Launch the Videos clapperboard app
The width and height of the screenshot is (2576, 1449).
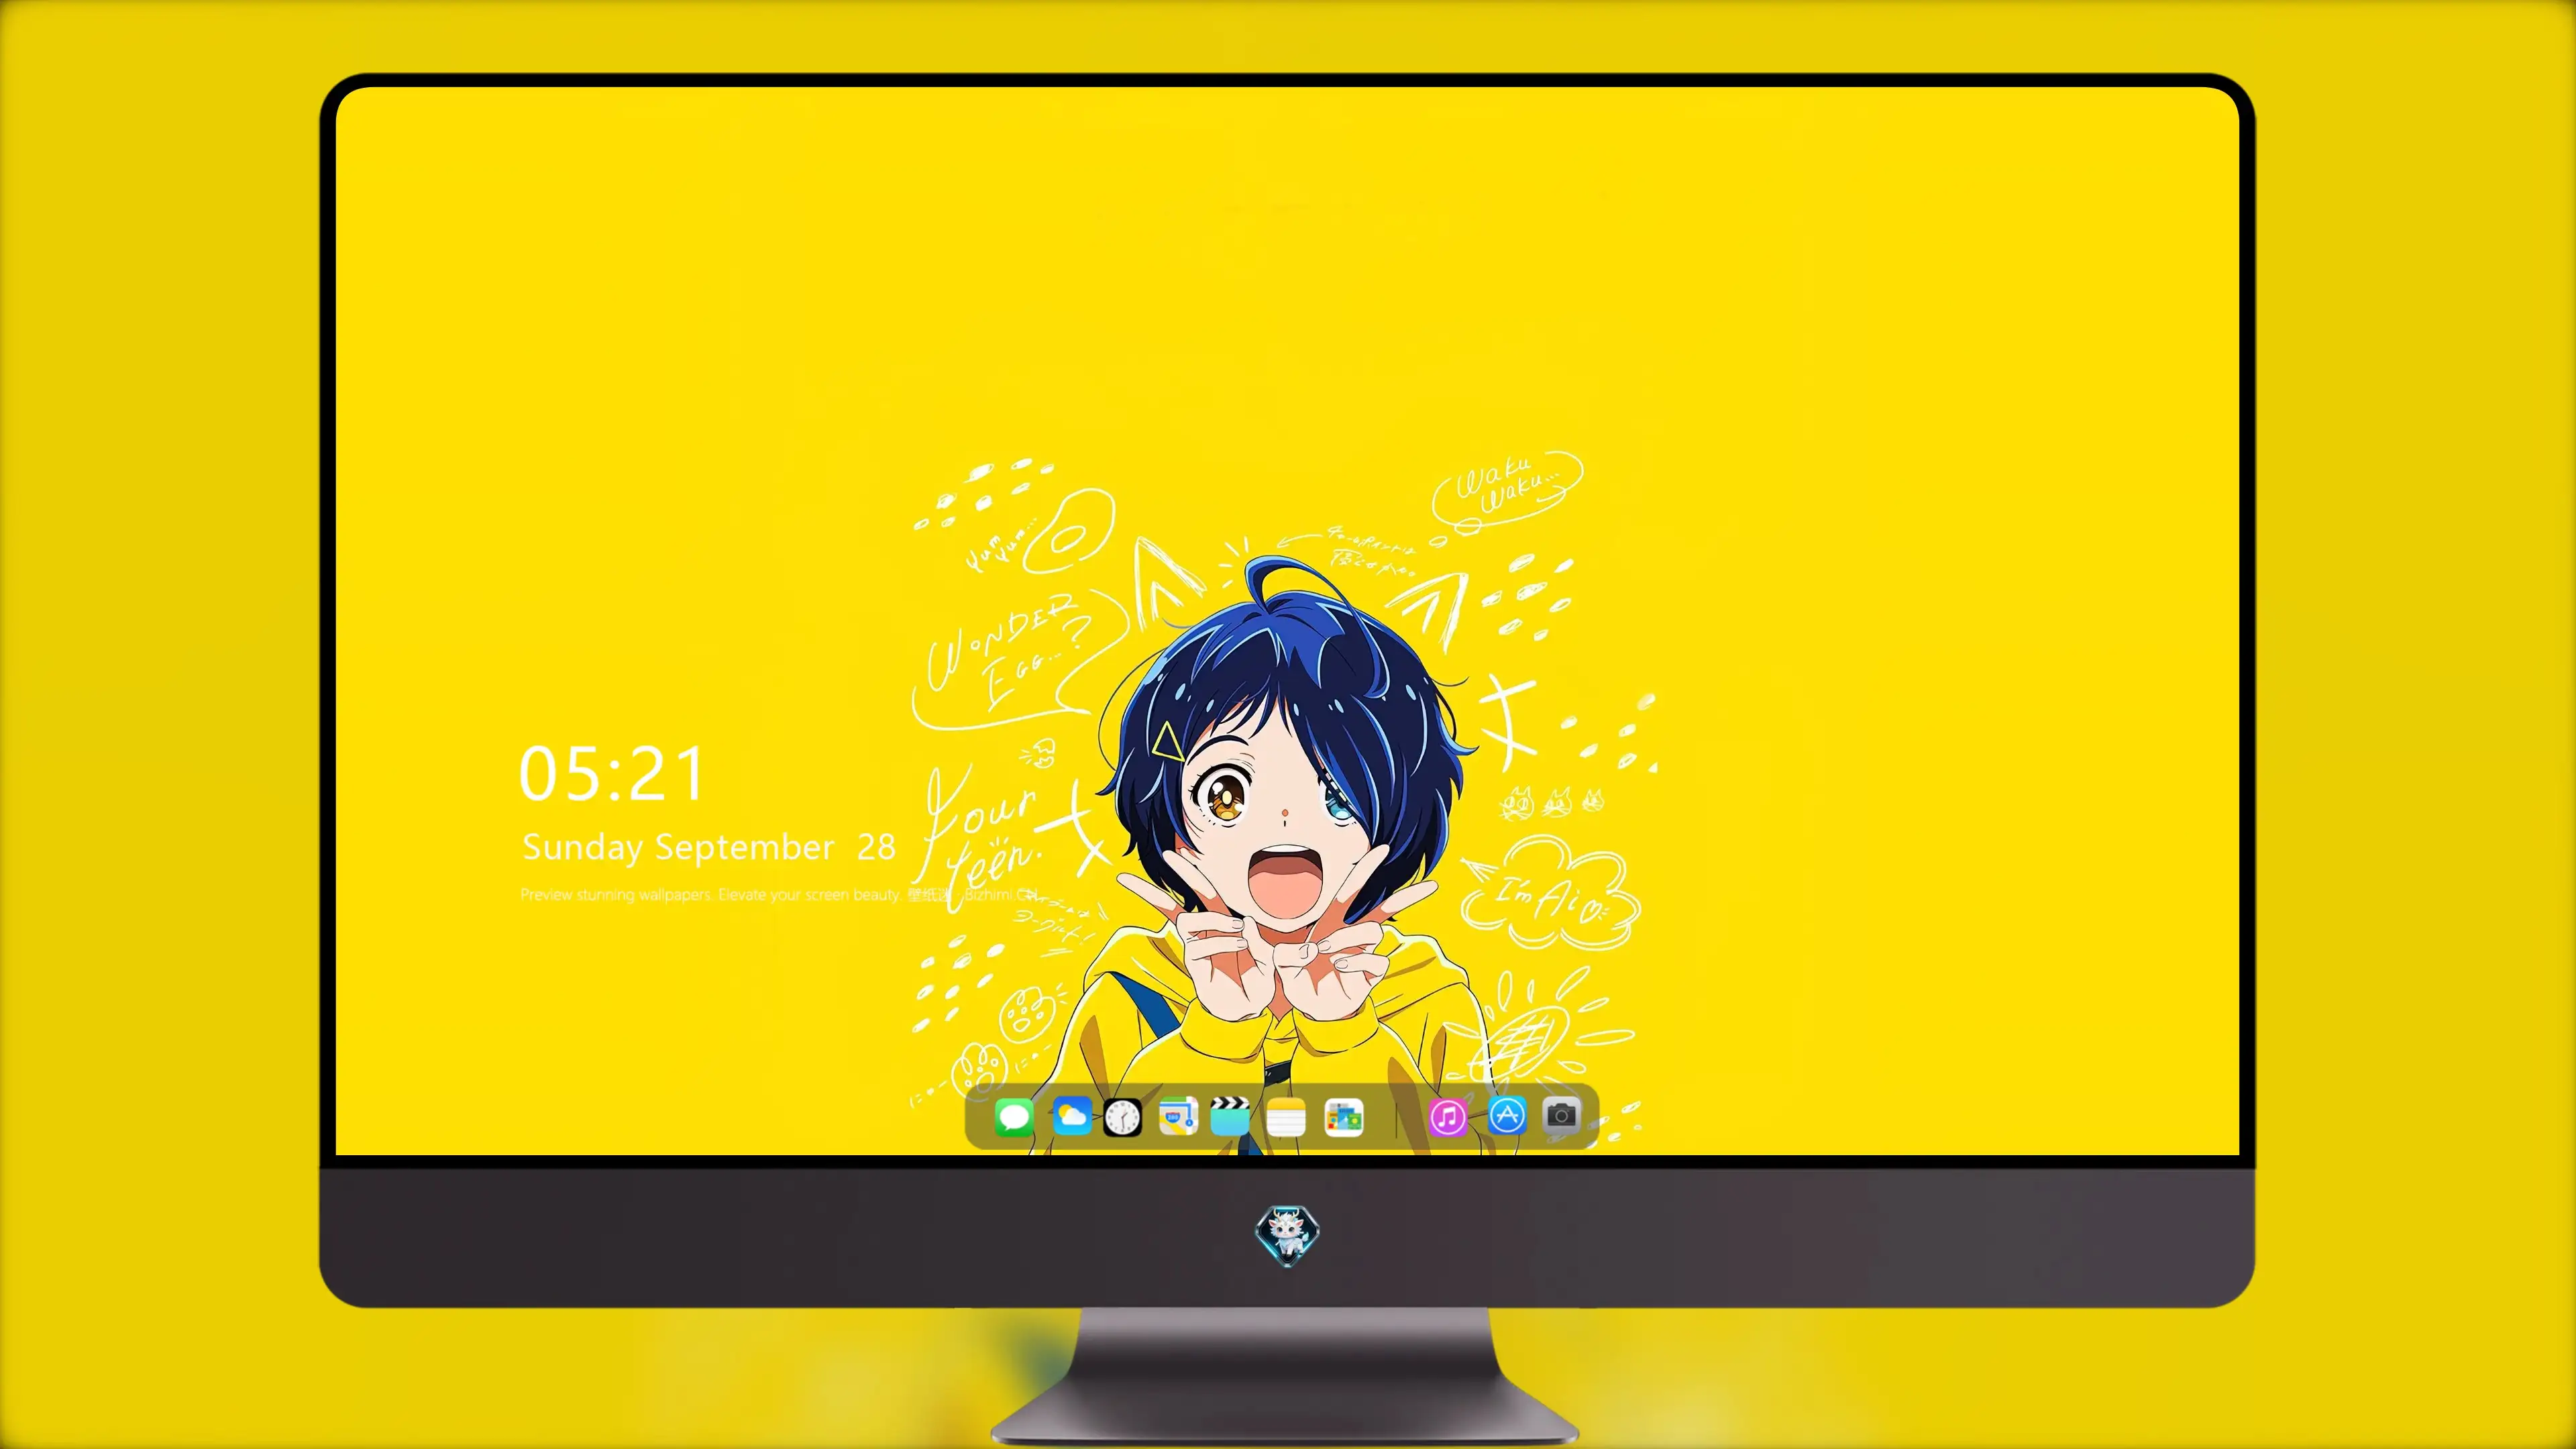[1230, 1116]
